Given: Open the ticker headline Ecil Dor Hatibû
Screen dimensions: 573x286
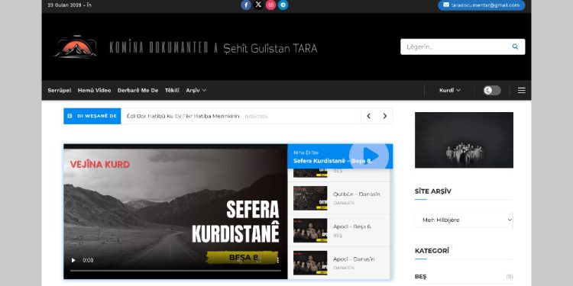Looking at the screenshot, I should pos(183,116).
